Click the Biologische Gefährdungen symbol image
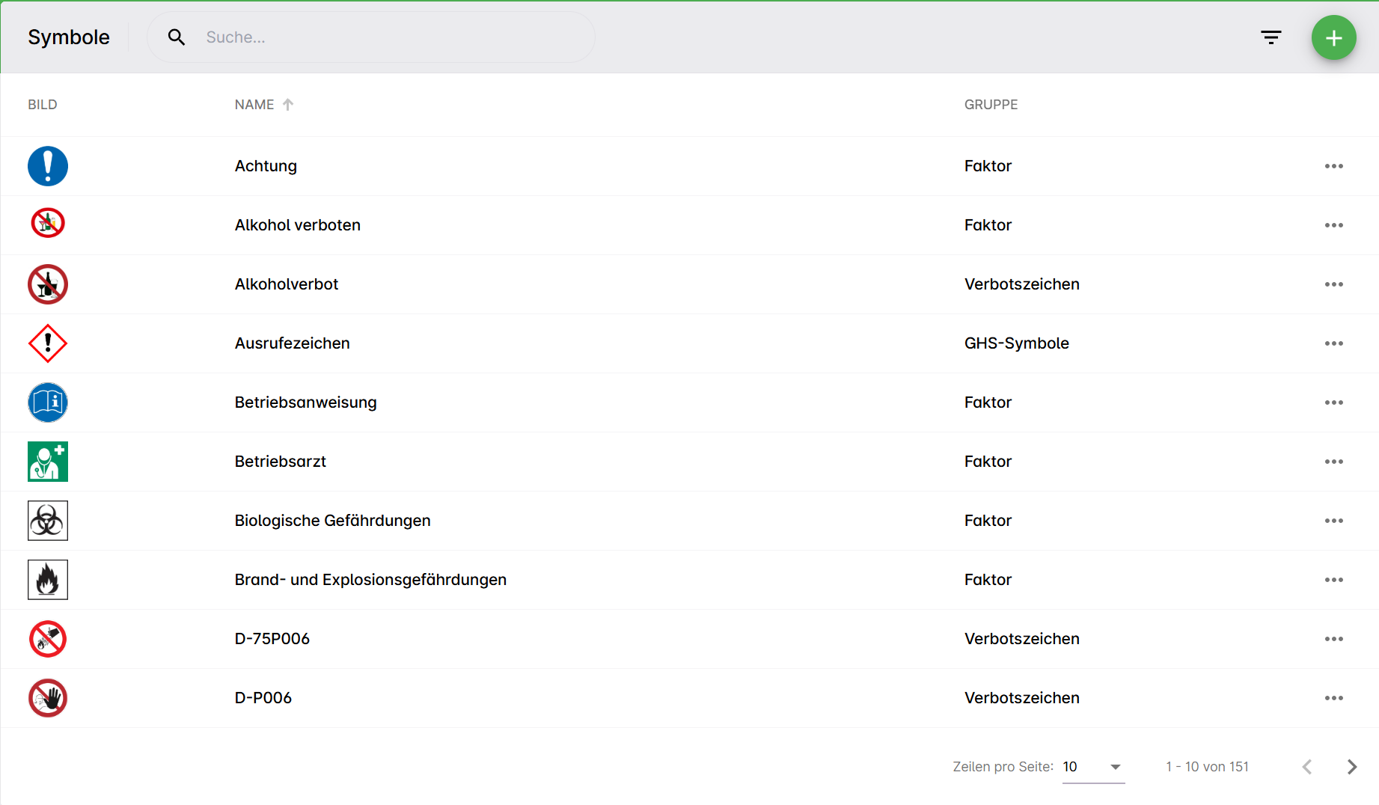Viewport: 1379px width, 805px height. [x=48, y=521]
